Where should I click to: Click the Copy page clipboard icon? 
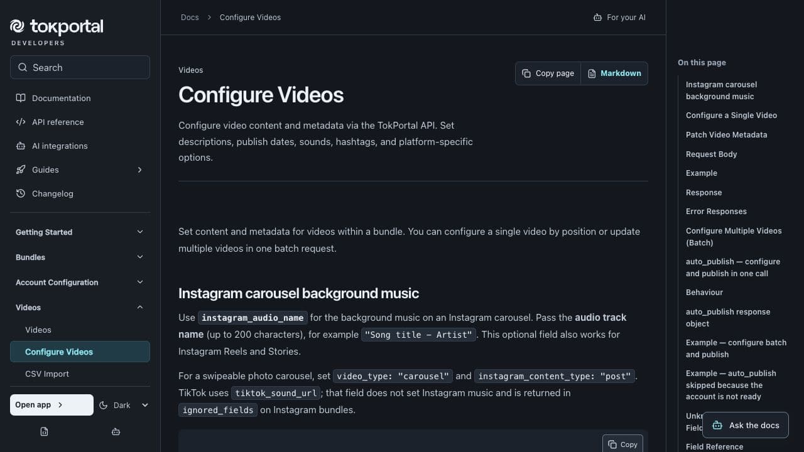click(x=526, y=73)
